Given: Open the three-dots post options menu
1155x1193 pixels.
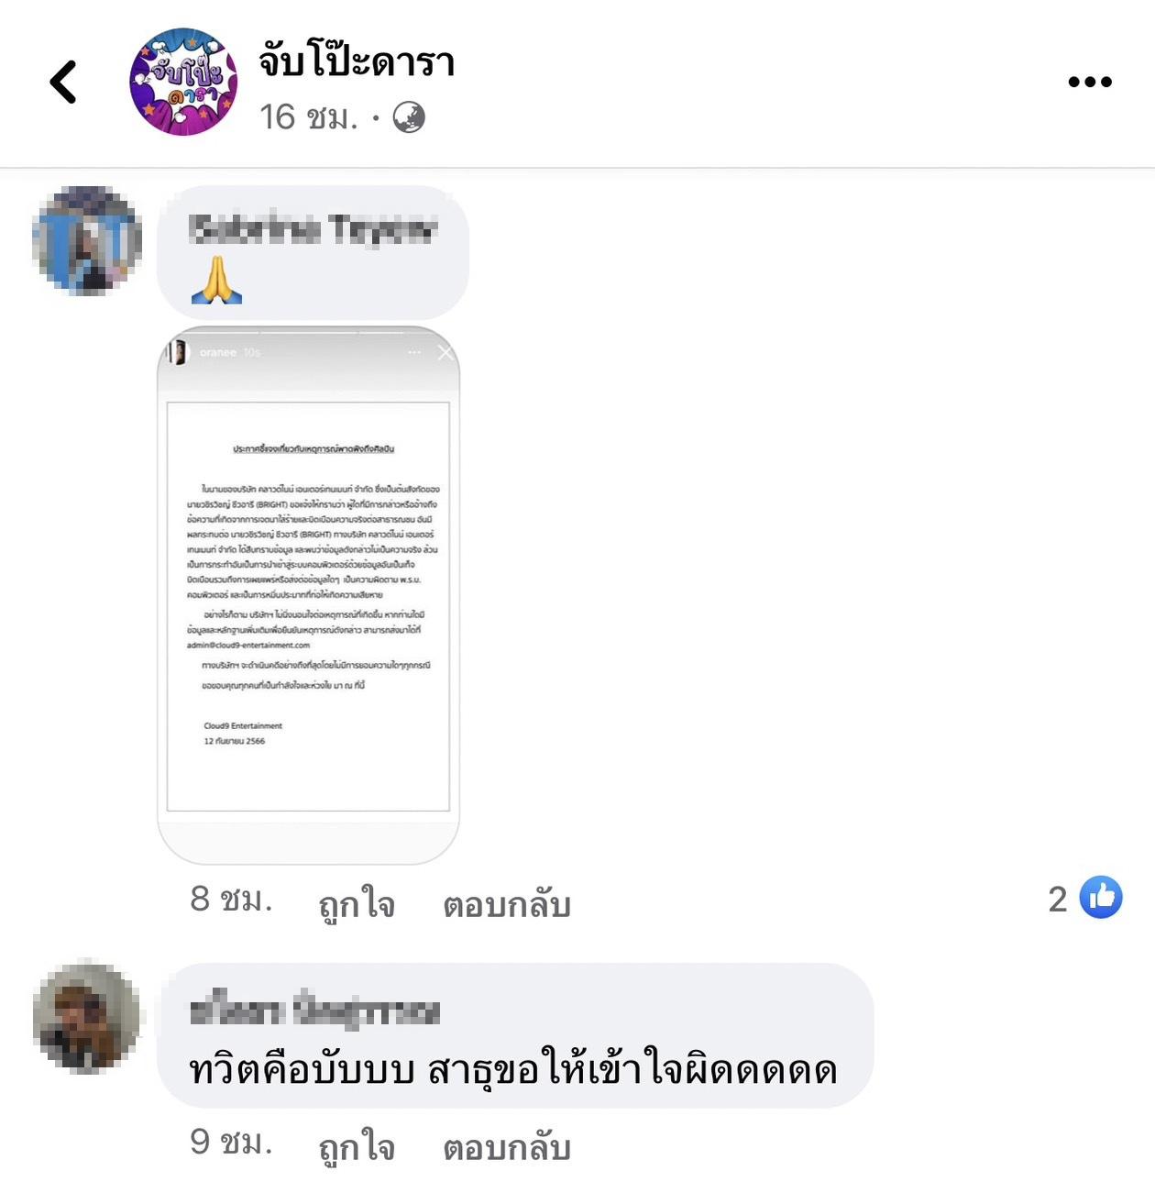Looking at the screenshot, I should point(1090,82).
